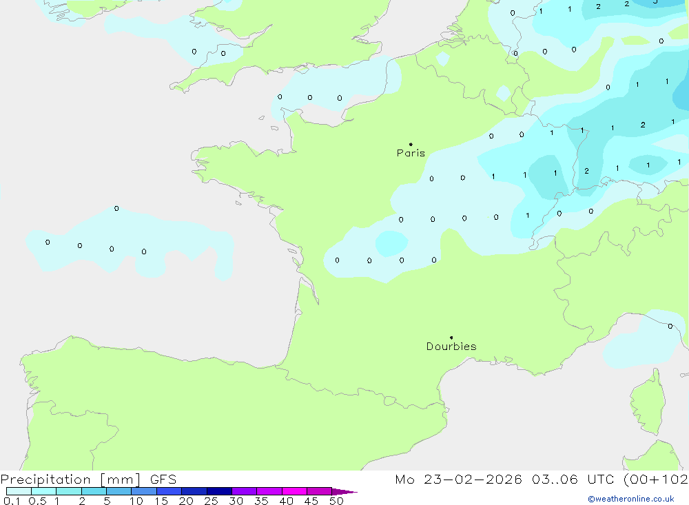Pick the 35–40 mm legend swatch
This screenshot has height=505, width=689.
tap(269, 491)
